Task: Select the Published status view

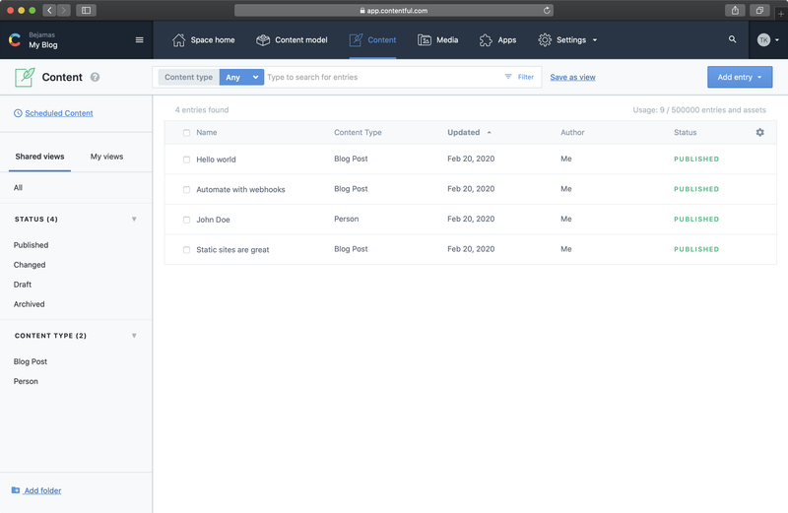Action: (x=32, y=245)
